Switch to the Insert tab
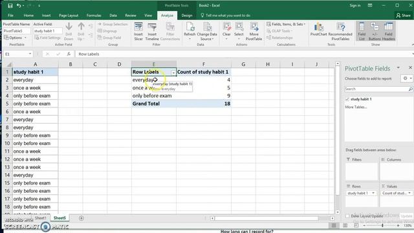The height and width of the screenshot is (233, 414). [46, 16]
